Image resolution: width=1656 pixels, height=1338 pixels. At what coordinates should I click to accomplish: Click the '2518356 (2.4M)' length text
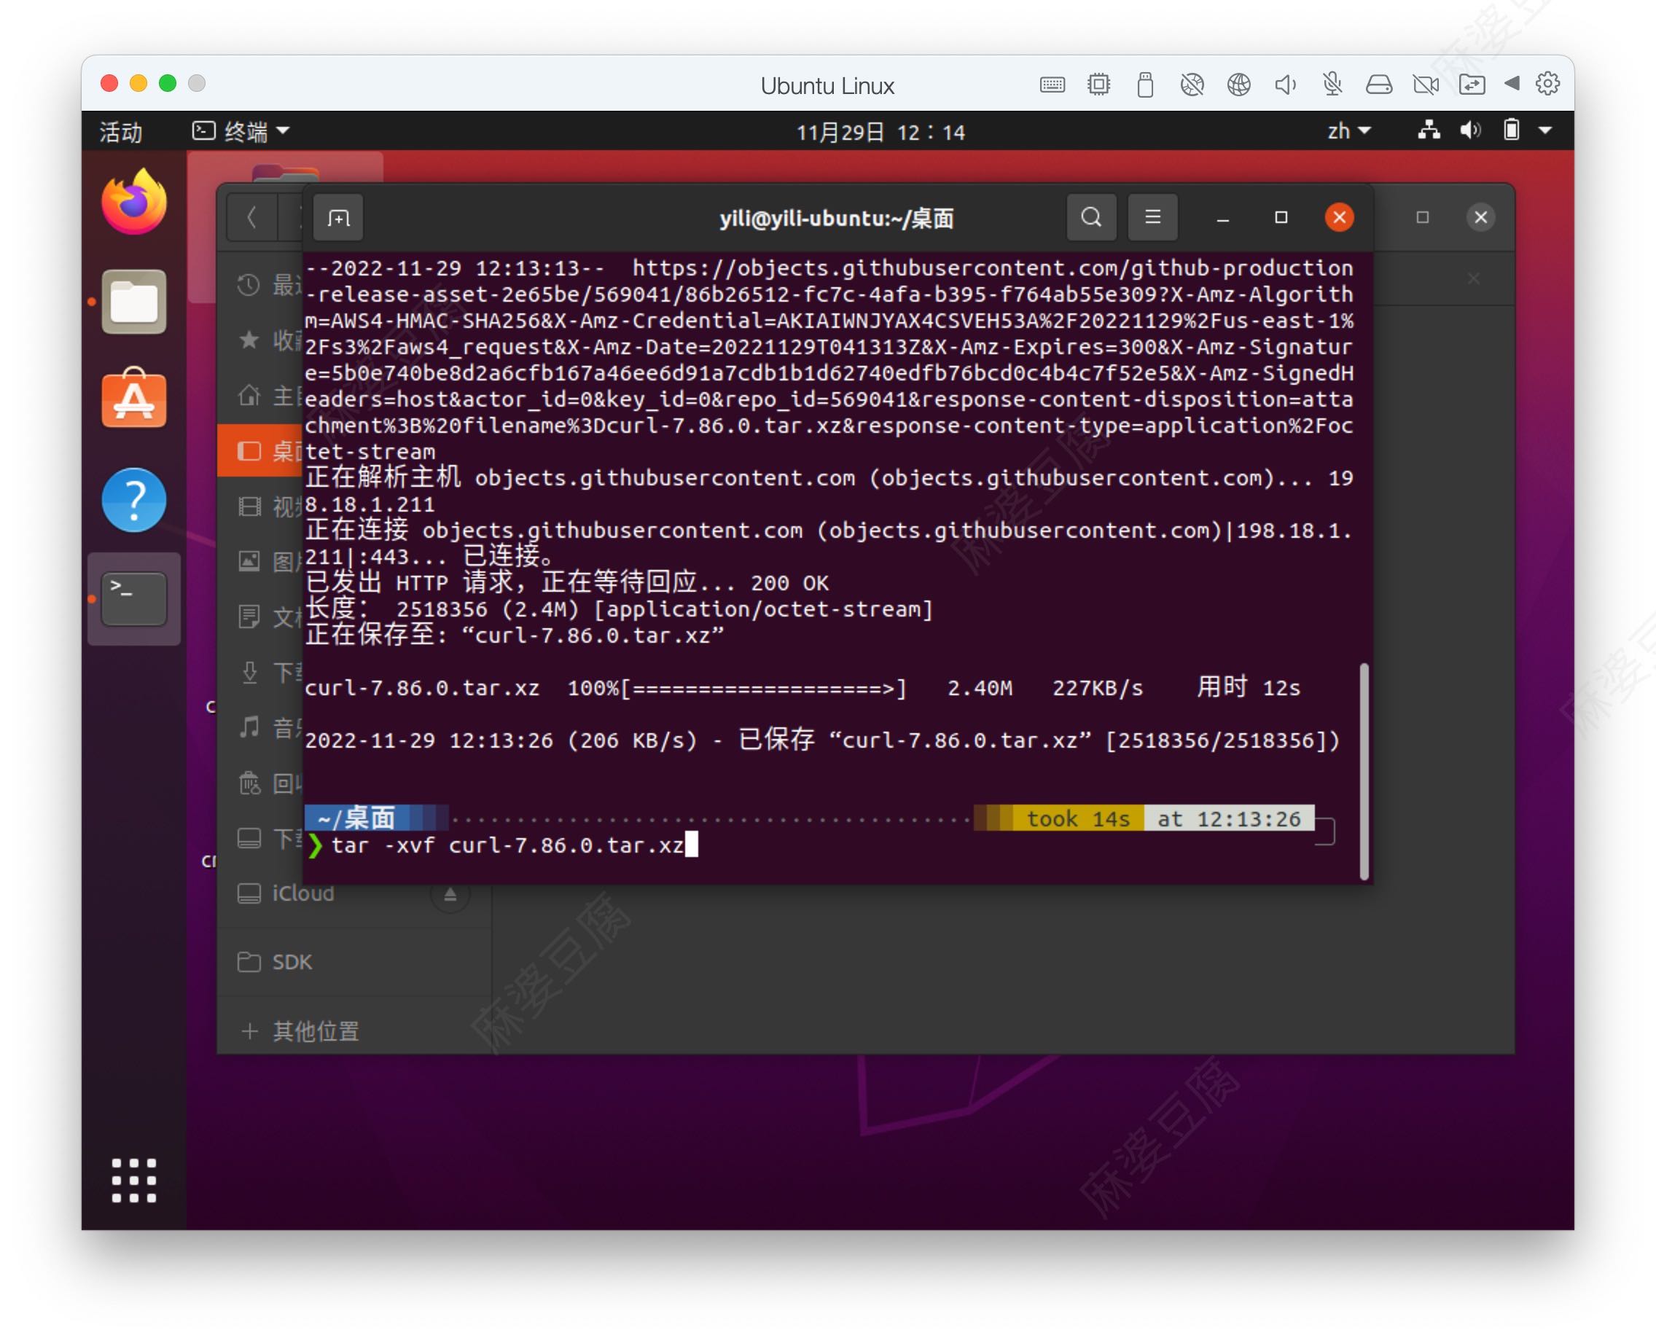click(x=487, y=610)
